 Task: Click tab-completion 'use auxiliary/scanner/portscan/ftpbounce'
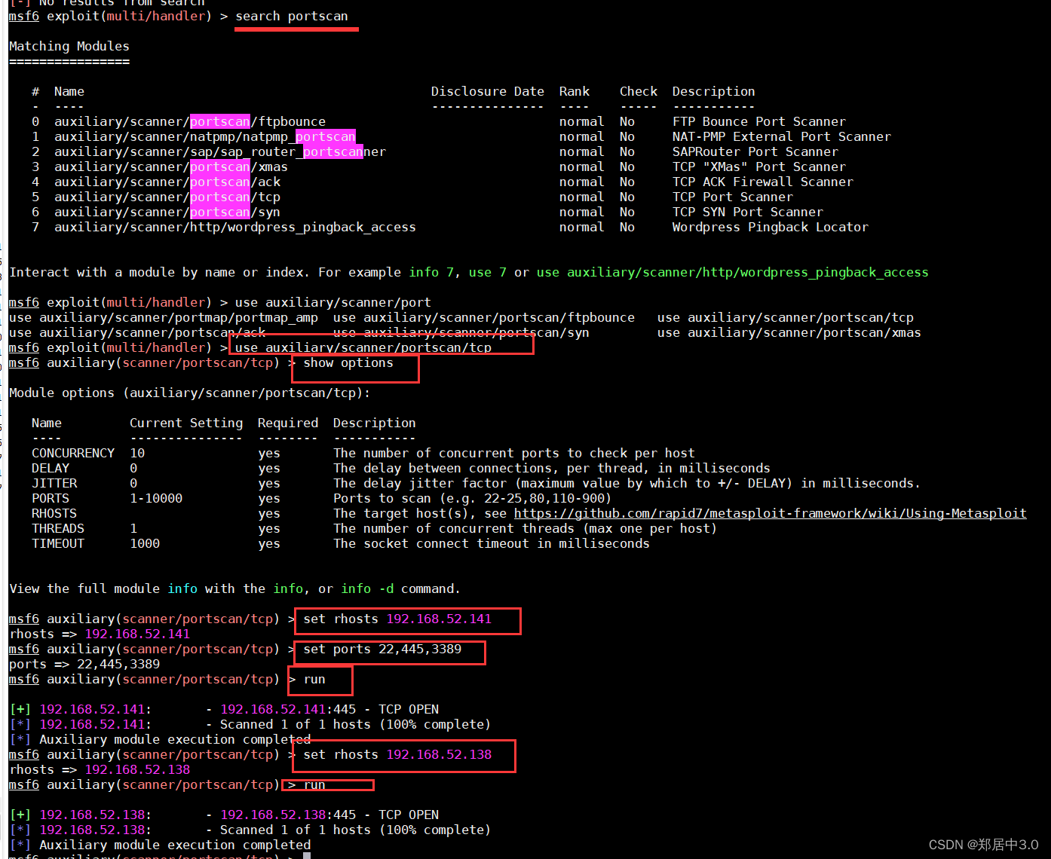point(484,317)
